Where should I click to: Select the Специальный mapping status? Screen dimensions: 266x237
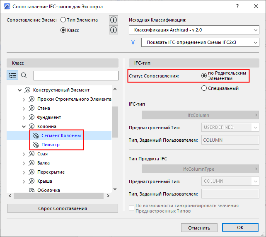pyautogui.click(x=204, y=88)
